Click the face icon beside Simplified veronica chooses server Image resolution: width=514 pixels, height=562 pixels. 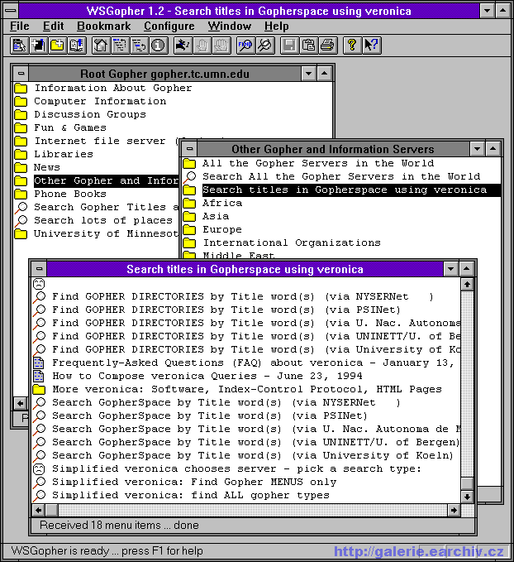click(x=39, y=468)
